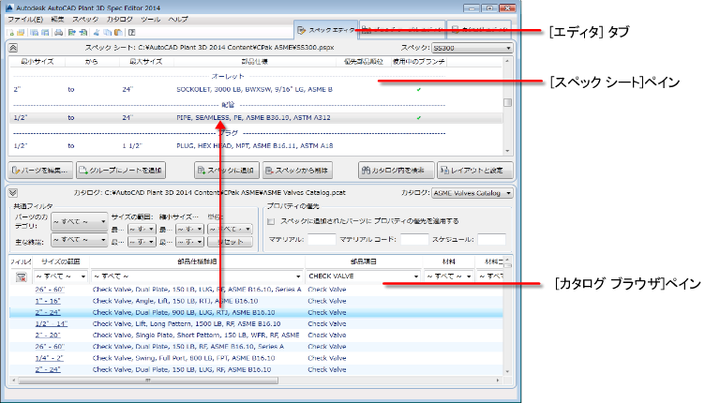Open the スペック menu

click(x=85, y=20)
